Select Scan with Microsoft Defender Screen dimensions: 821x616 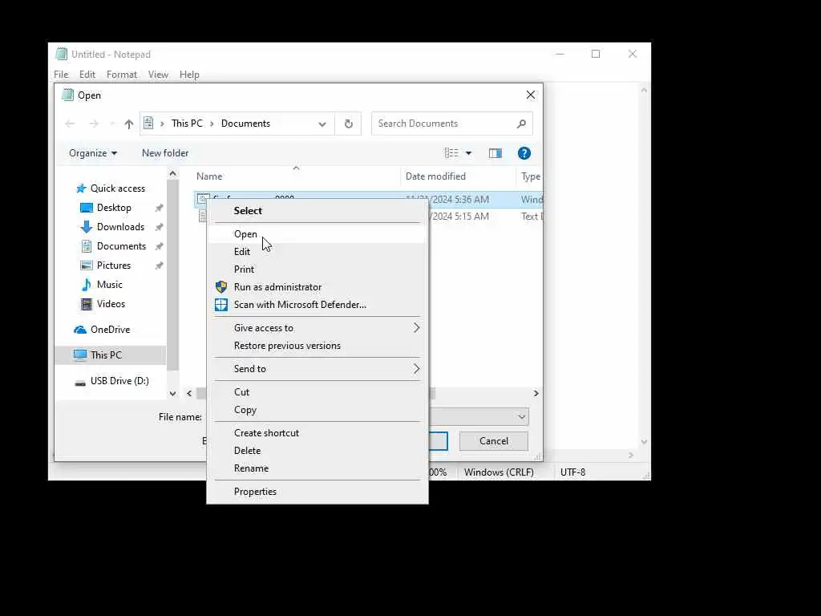coord(317,305)
